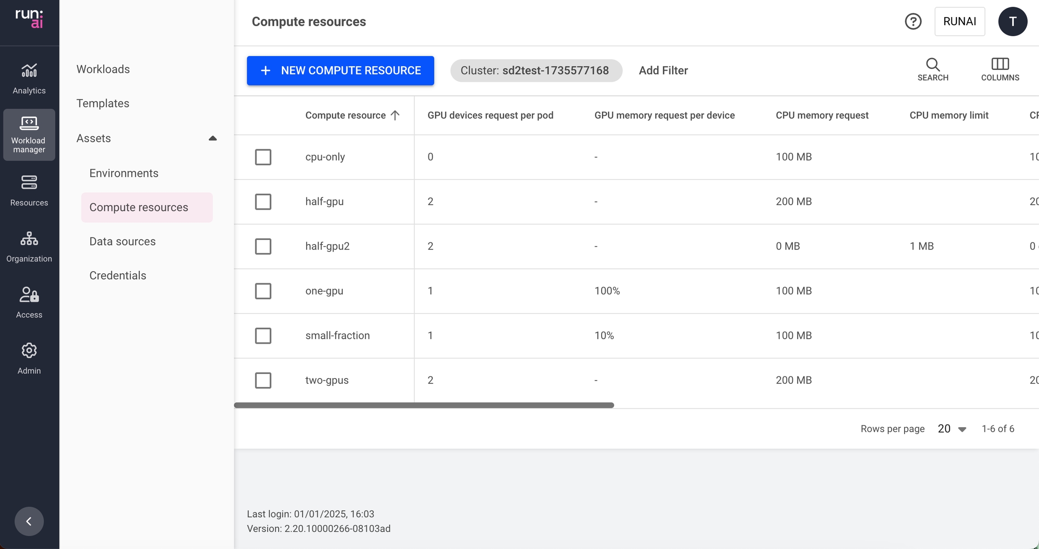Viewport: 1039px width, 549px height.
Task: Click the horizontal table scrollbar
Action: pyautogui.click(x=424, y=405)
